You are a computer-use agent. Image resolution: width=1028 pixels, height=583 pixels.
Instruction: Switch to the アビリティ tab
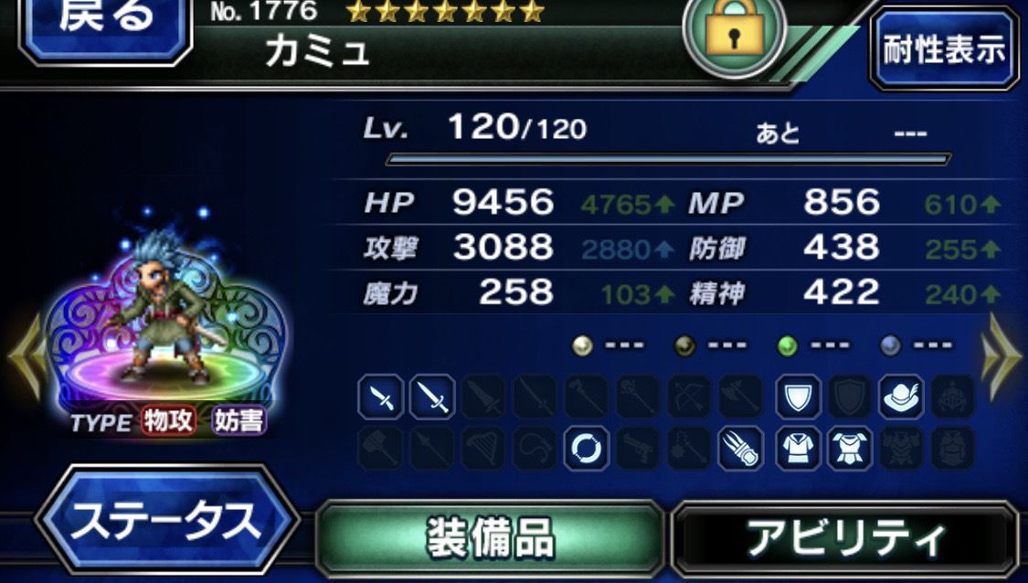(846, 539)
